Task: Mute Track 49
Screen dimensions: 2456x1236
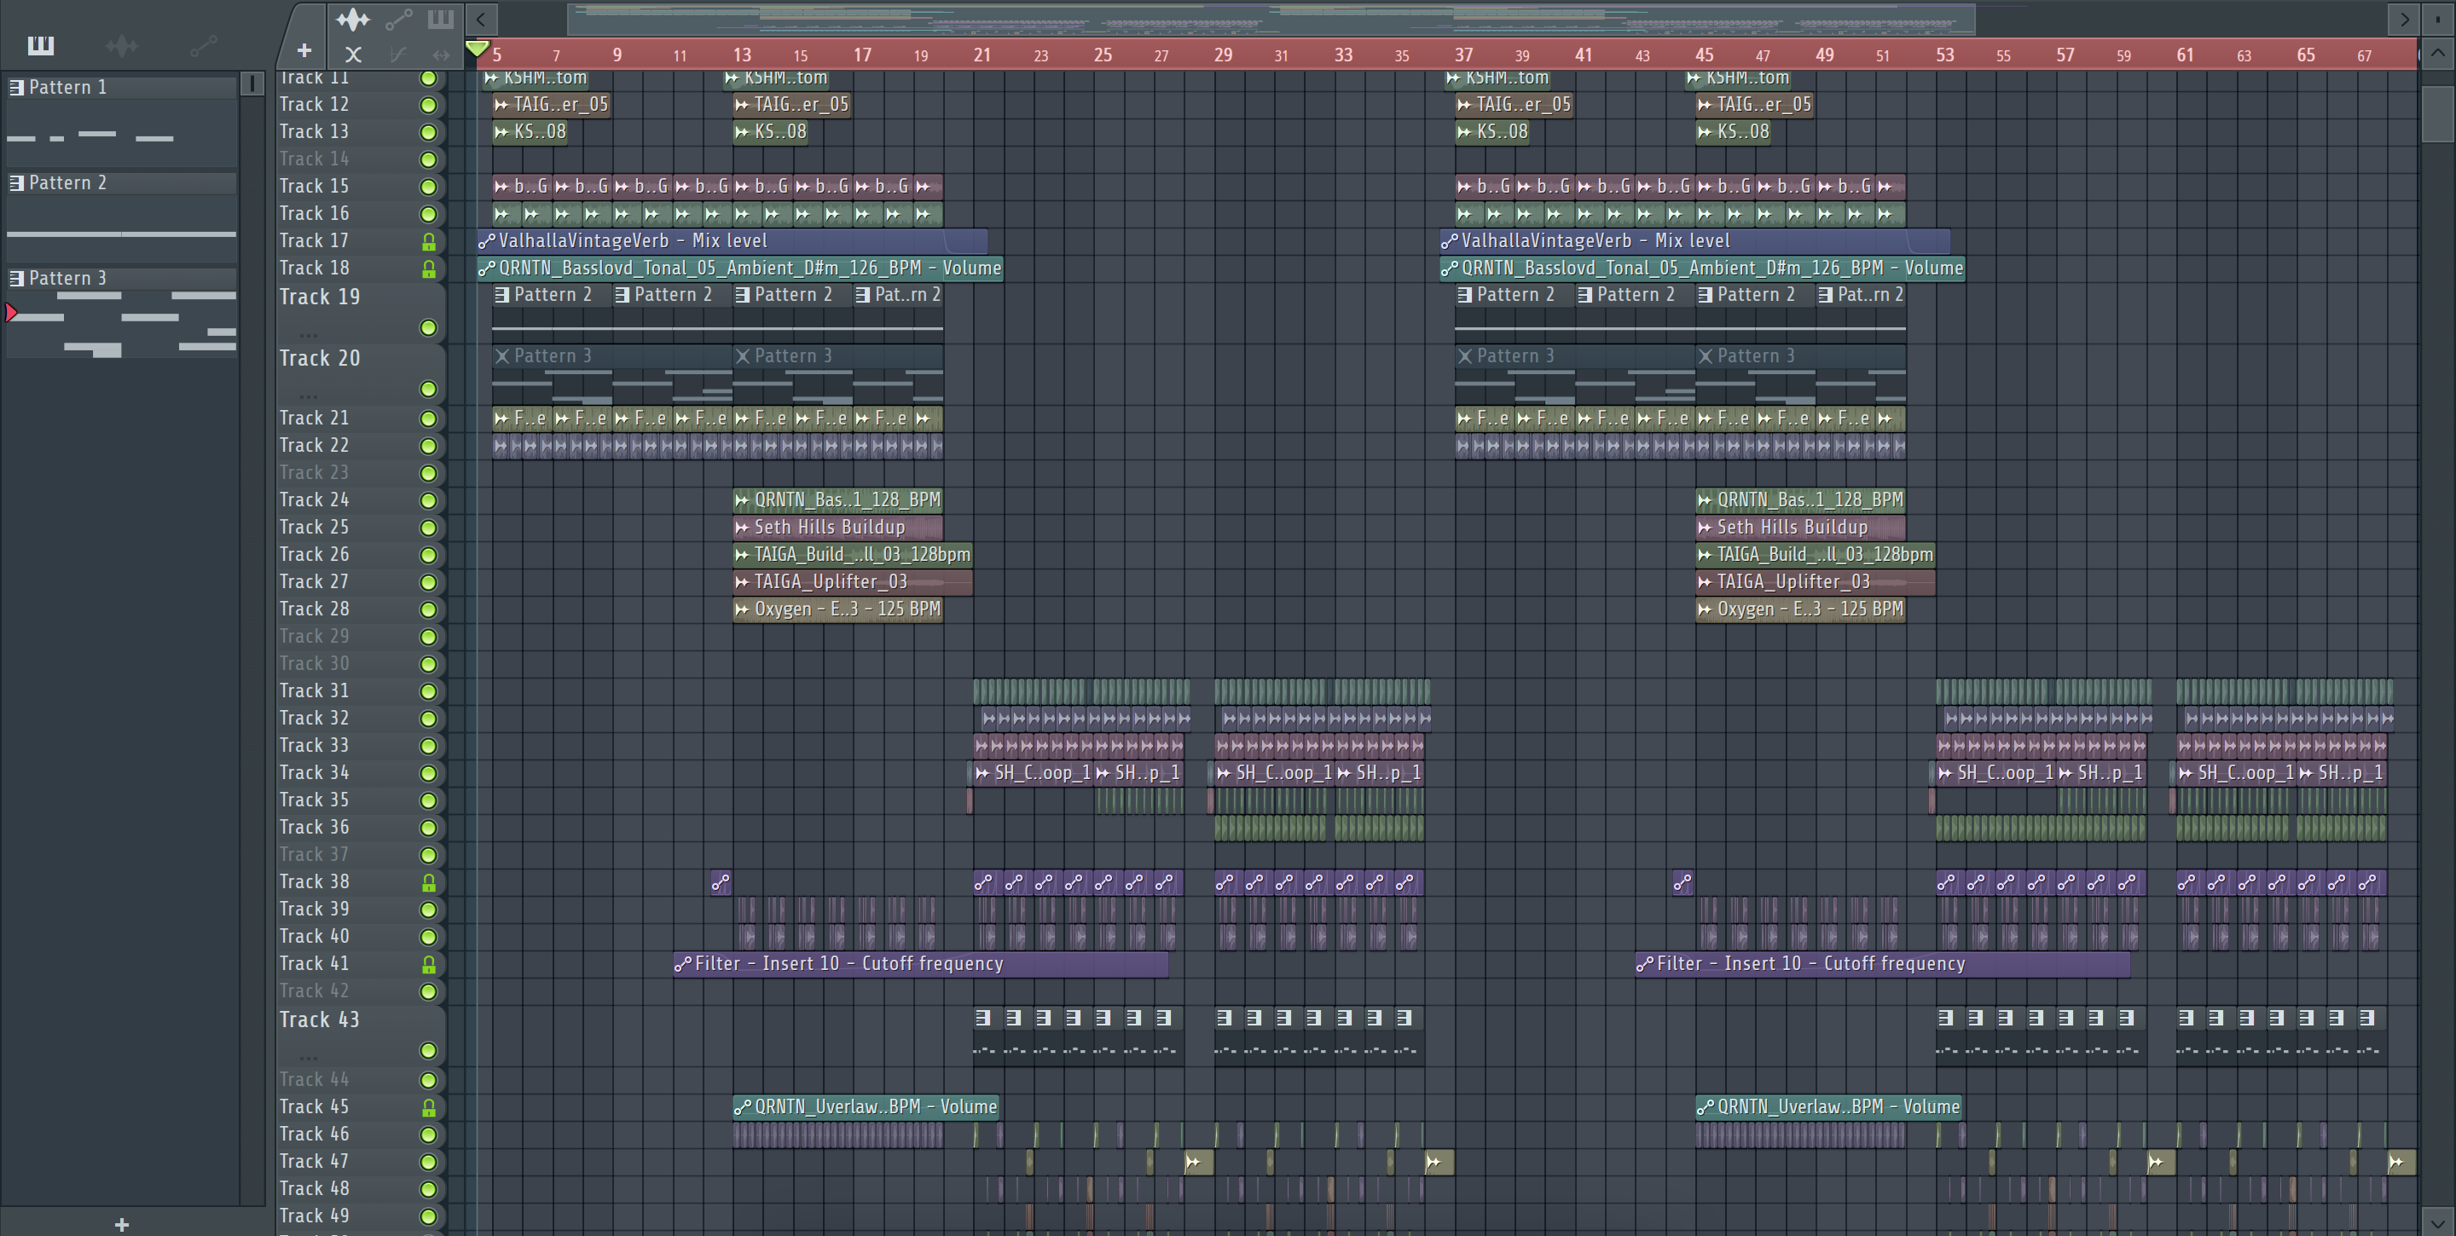Action: click(429, 1217)
